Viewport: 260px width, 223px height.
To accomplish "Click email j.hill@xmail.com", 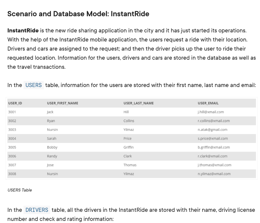I will point(211,112).
